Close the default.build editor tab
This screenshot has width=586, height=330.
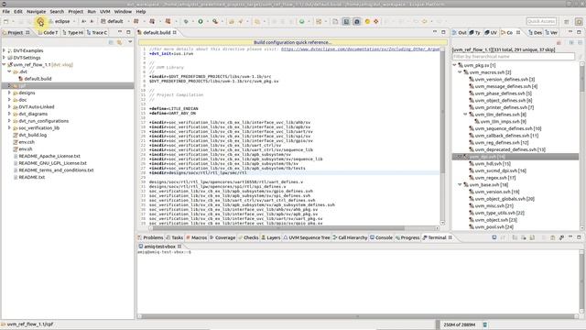[175, 33]
